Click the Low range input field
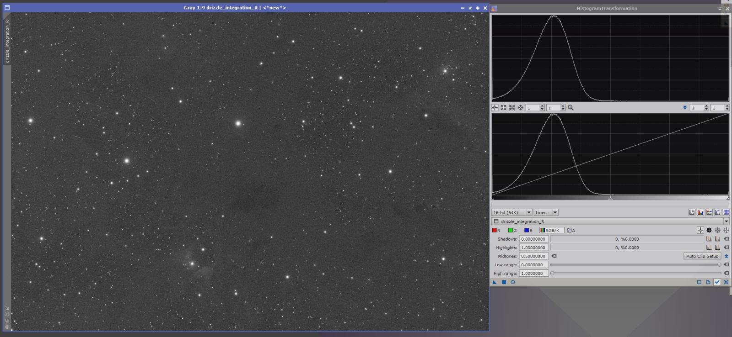The image size is (732, 337). coord(534,265)
